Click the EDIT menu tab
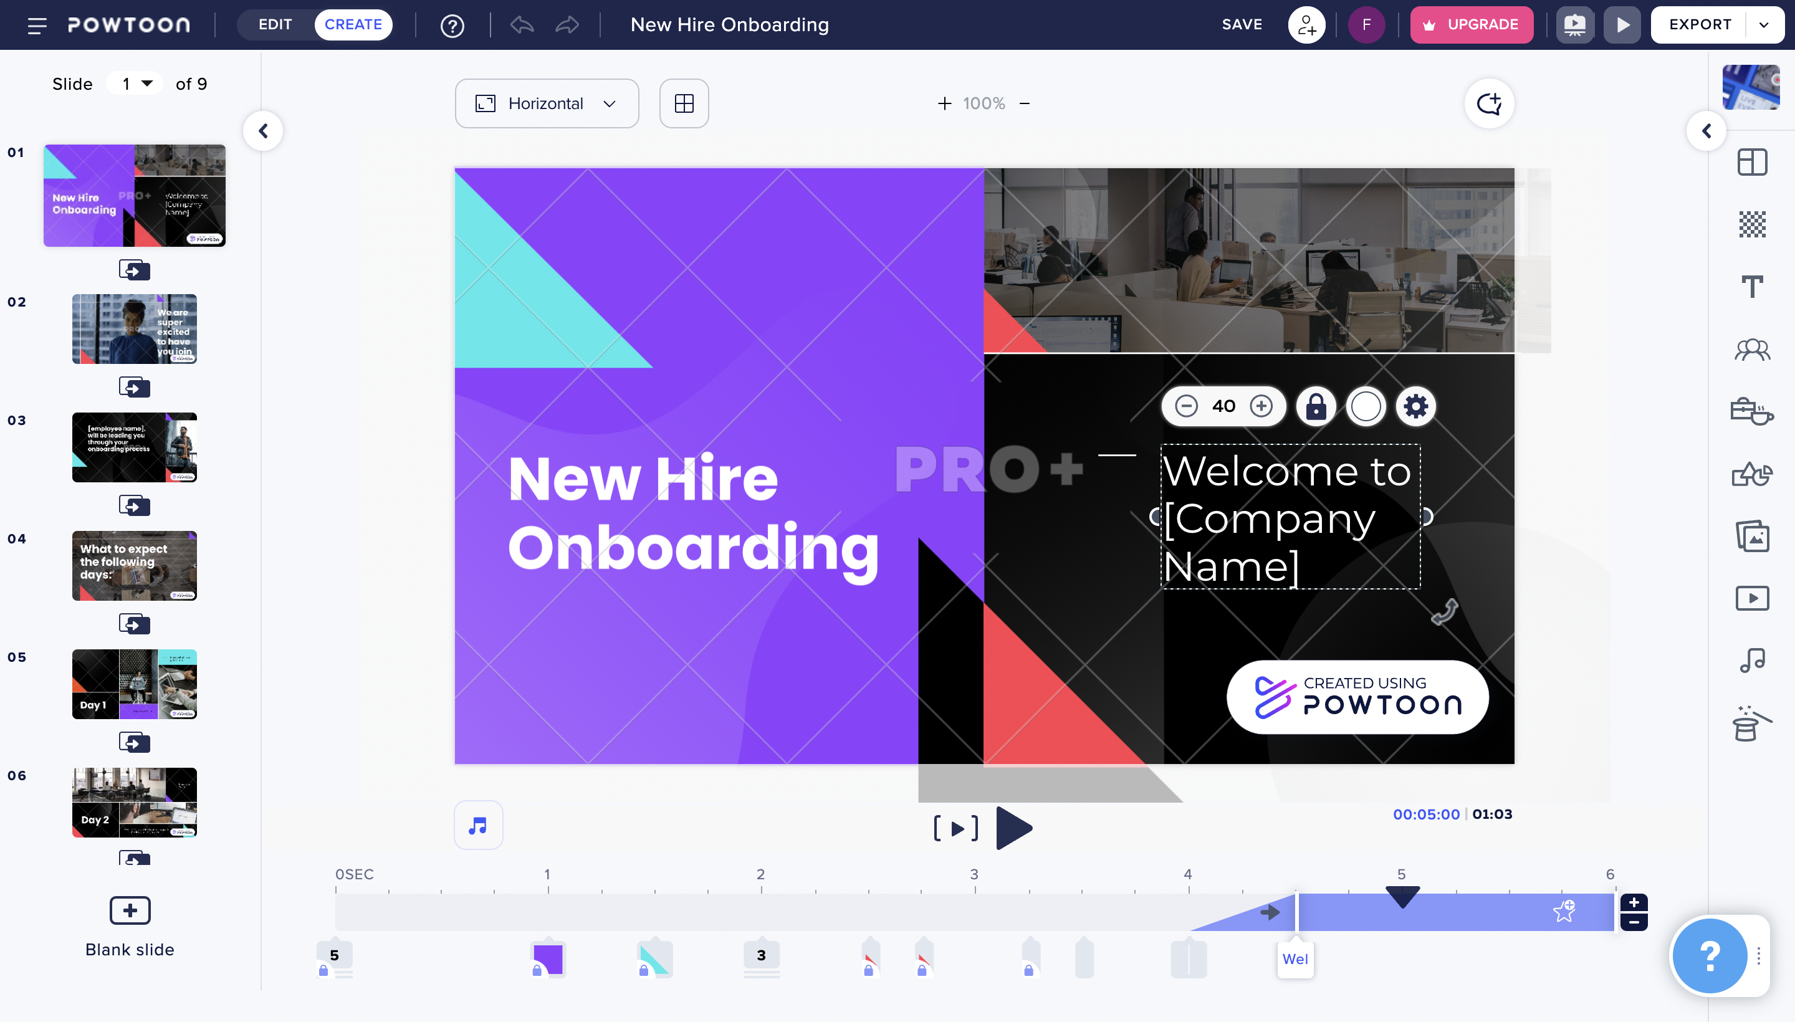The width and height of the screenshot is (1795, 1022). (x=275, y=25)
